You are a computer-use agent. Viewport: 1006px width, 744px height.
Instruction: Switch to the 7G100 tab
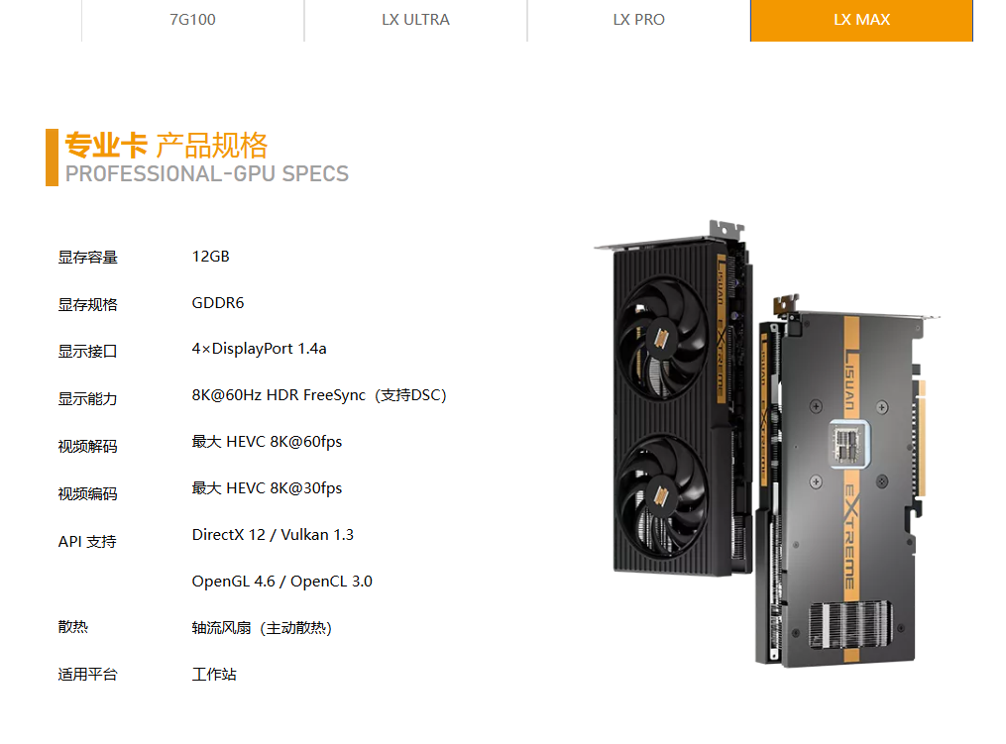[192, 20]
